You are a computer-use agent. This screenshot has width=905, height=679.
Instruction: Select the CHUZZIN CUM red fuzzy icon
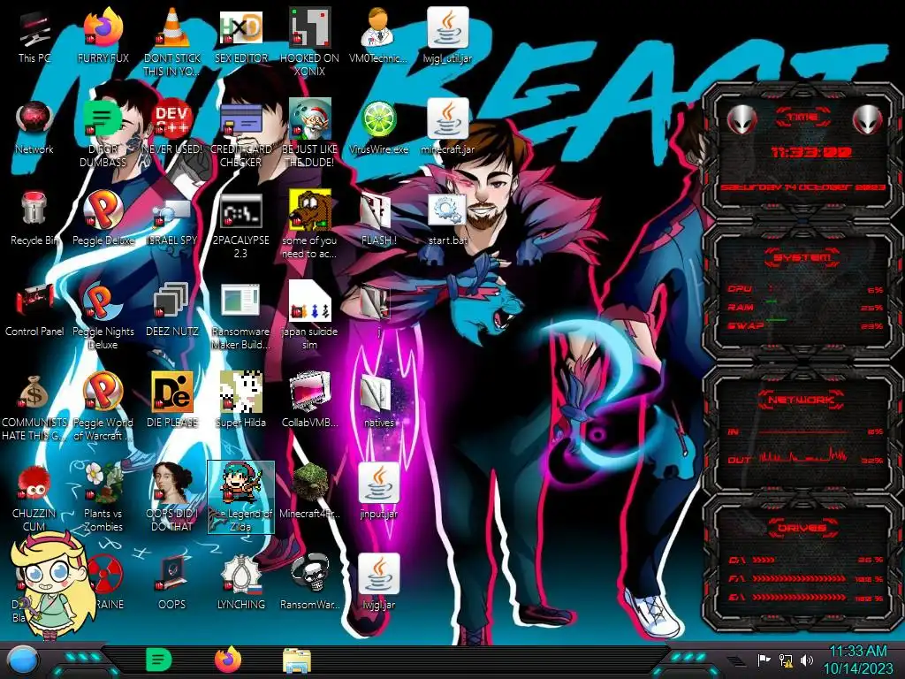[34, 499]
